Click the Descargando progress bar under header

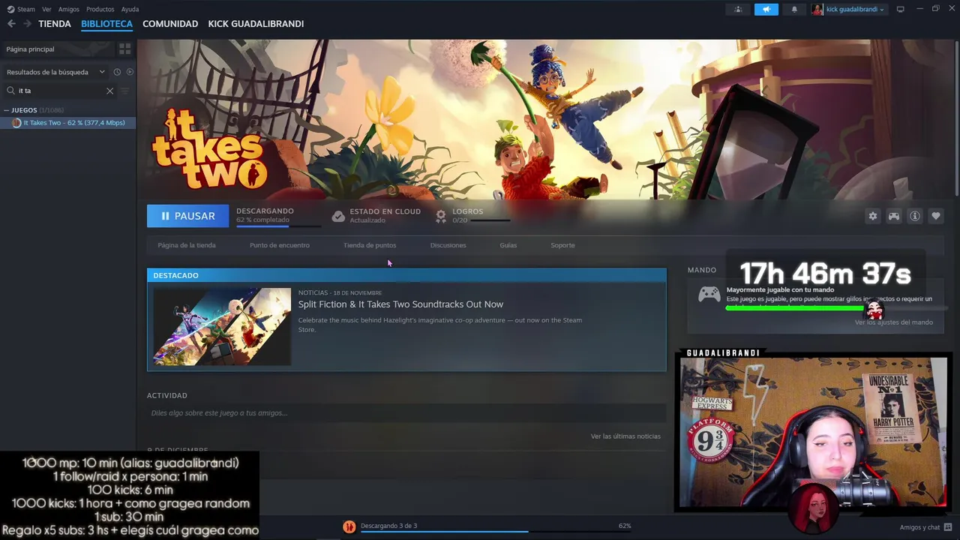click(277, 226)
